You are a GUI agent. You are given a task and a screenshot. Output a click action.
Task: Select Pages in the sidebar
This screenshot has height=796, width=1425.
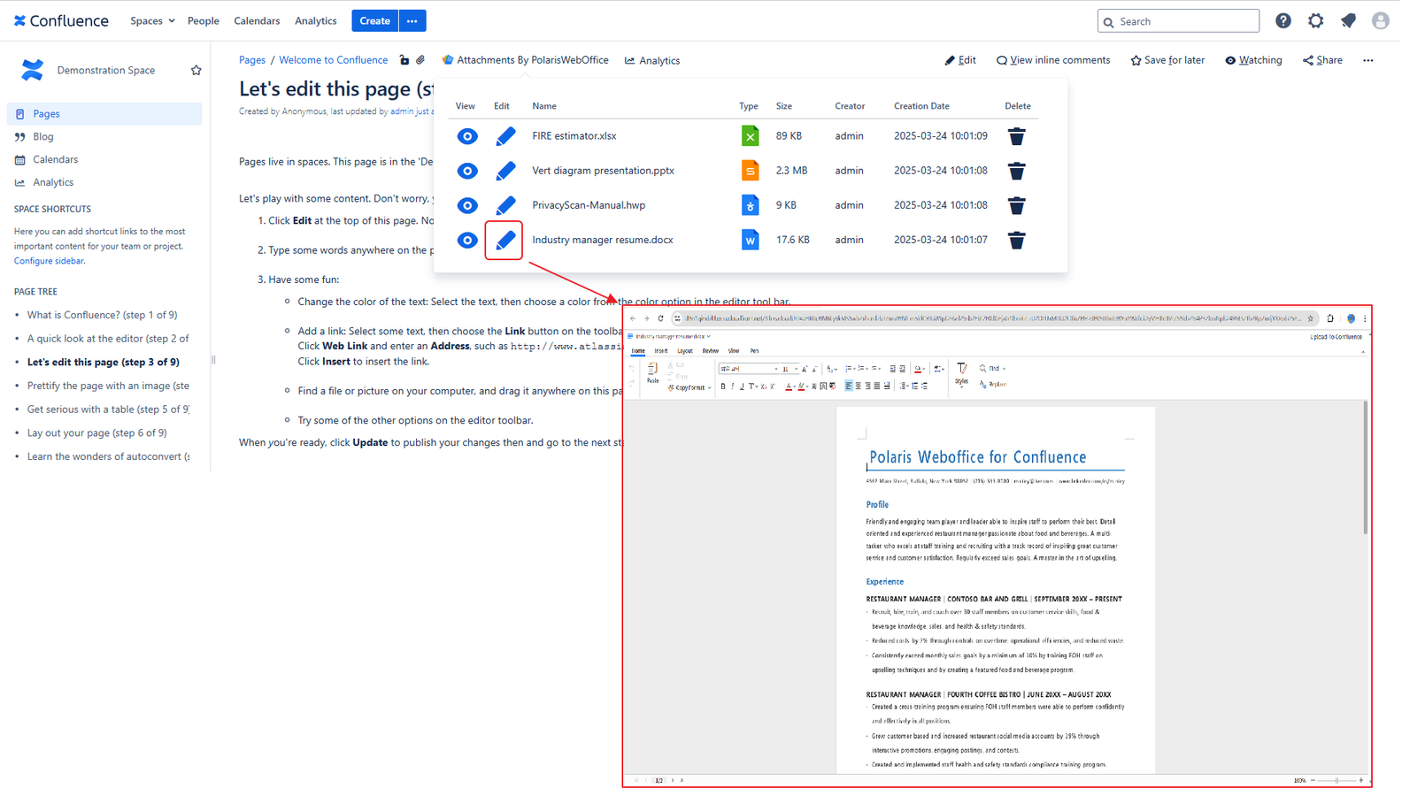104,113
